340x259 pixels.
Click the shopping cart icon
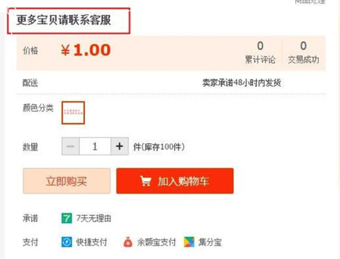(x=145, y=181)
